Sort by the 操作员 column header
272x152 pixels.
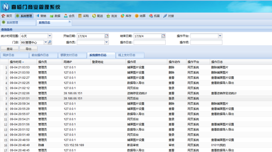coord(49,62)
